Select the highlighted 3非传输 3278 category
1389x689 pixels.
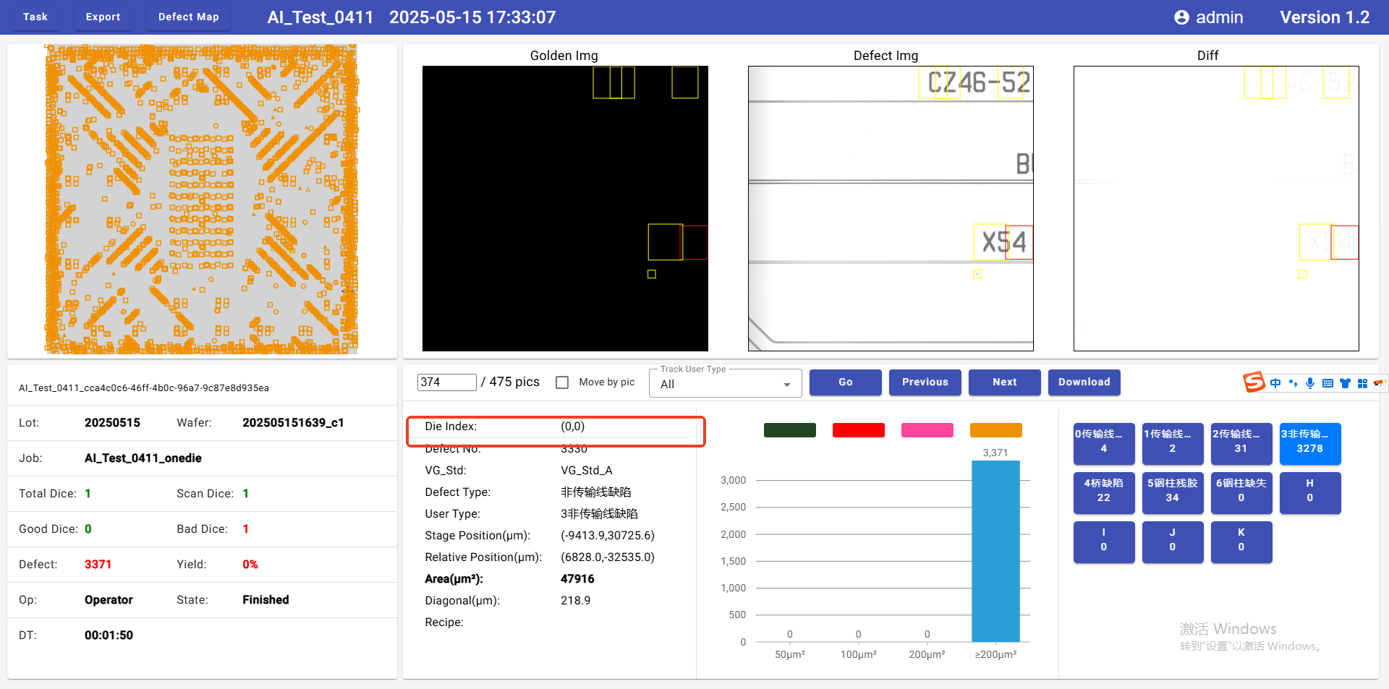tap(1310, 443)
